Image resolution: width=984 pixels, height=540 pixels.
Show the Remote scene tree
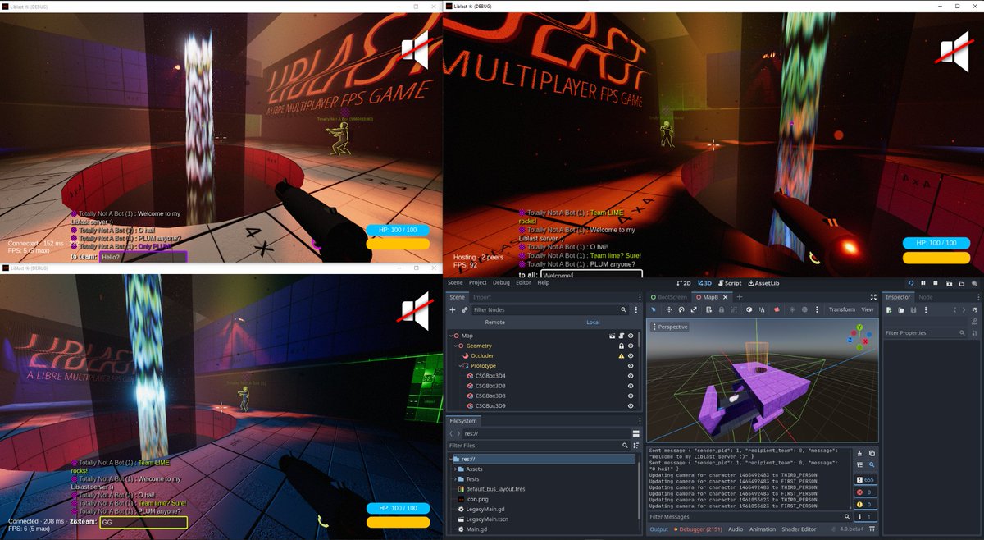495,323
